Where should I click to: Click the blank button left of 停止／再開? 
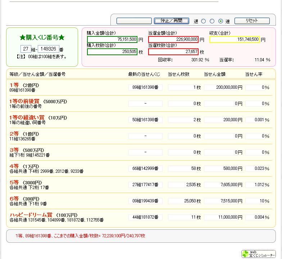coord(134,21)
